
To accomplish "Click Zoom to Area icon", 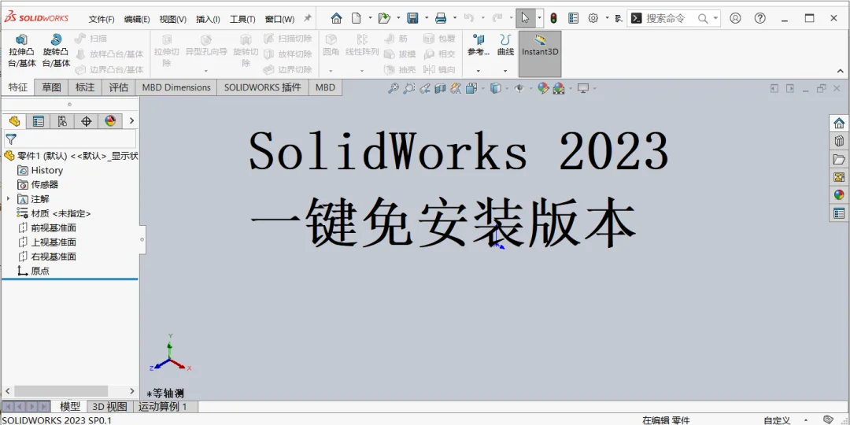I will (409, 88).
